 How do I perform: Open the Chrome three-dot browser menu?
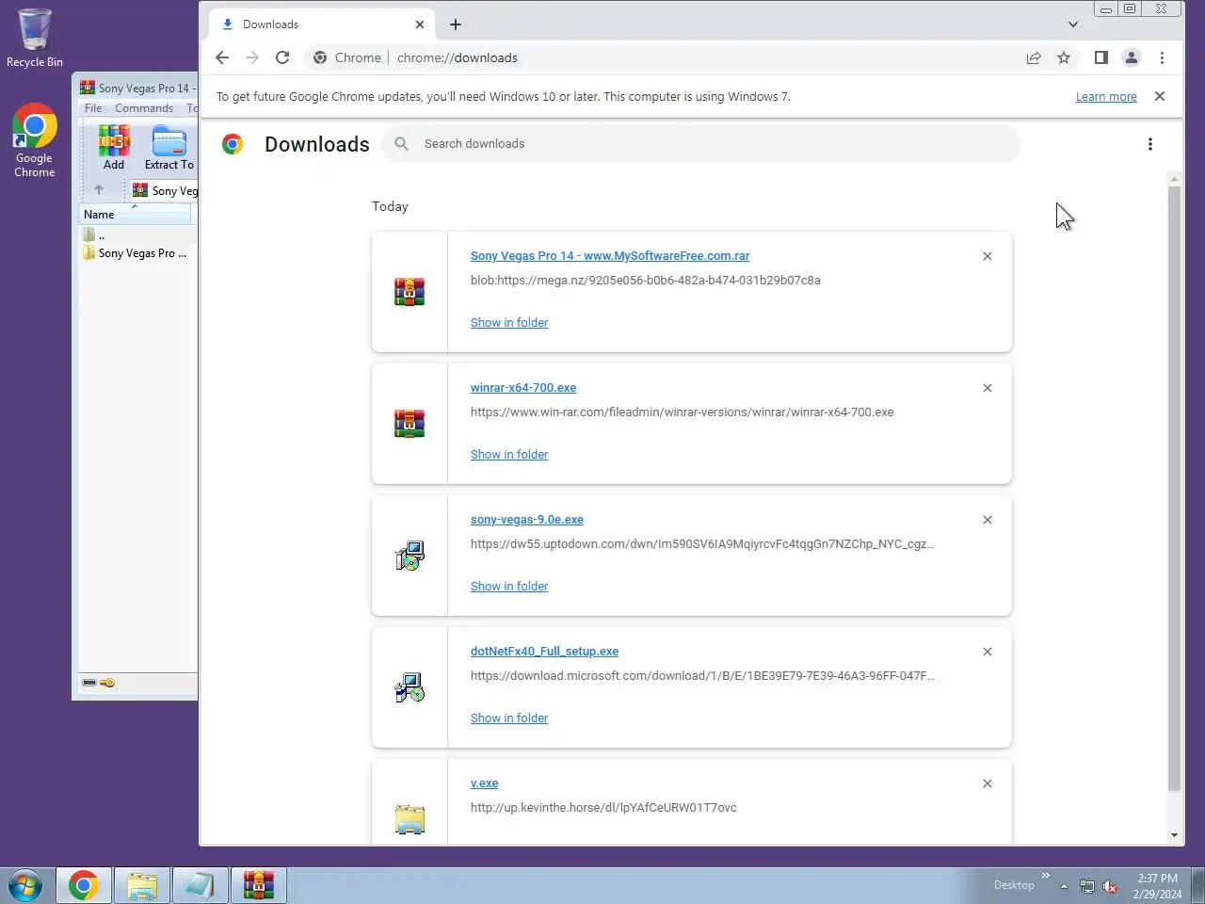1162,57
